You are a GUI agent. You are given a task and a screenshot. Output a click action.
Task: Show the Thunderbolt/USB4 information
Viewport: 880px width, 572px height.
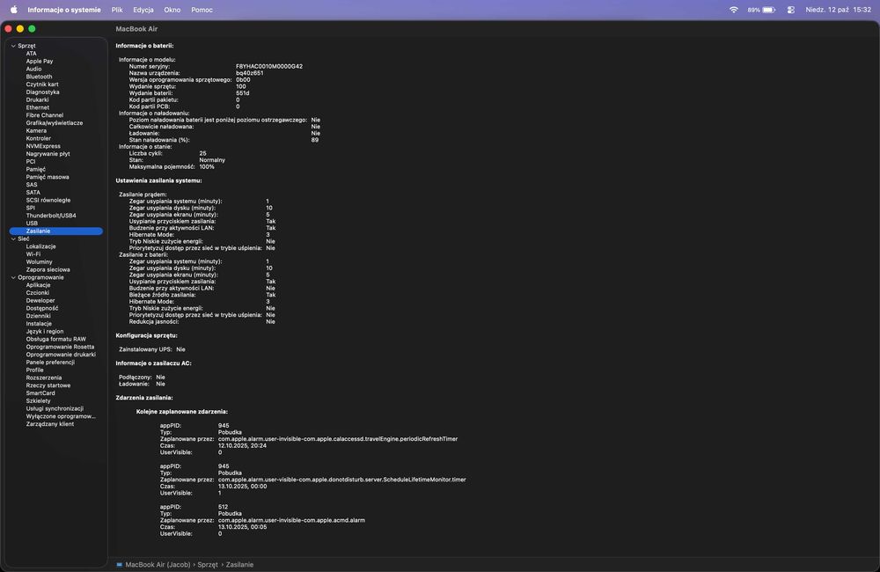pos(51,216)
